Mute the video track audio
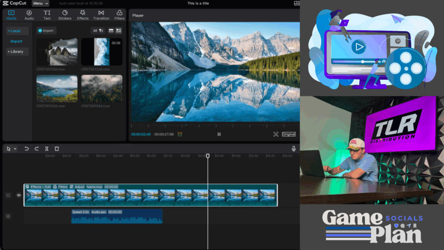This screenshot has height=250, width=444. coord(19,195)
